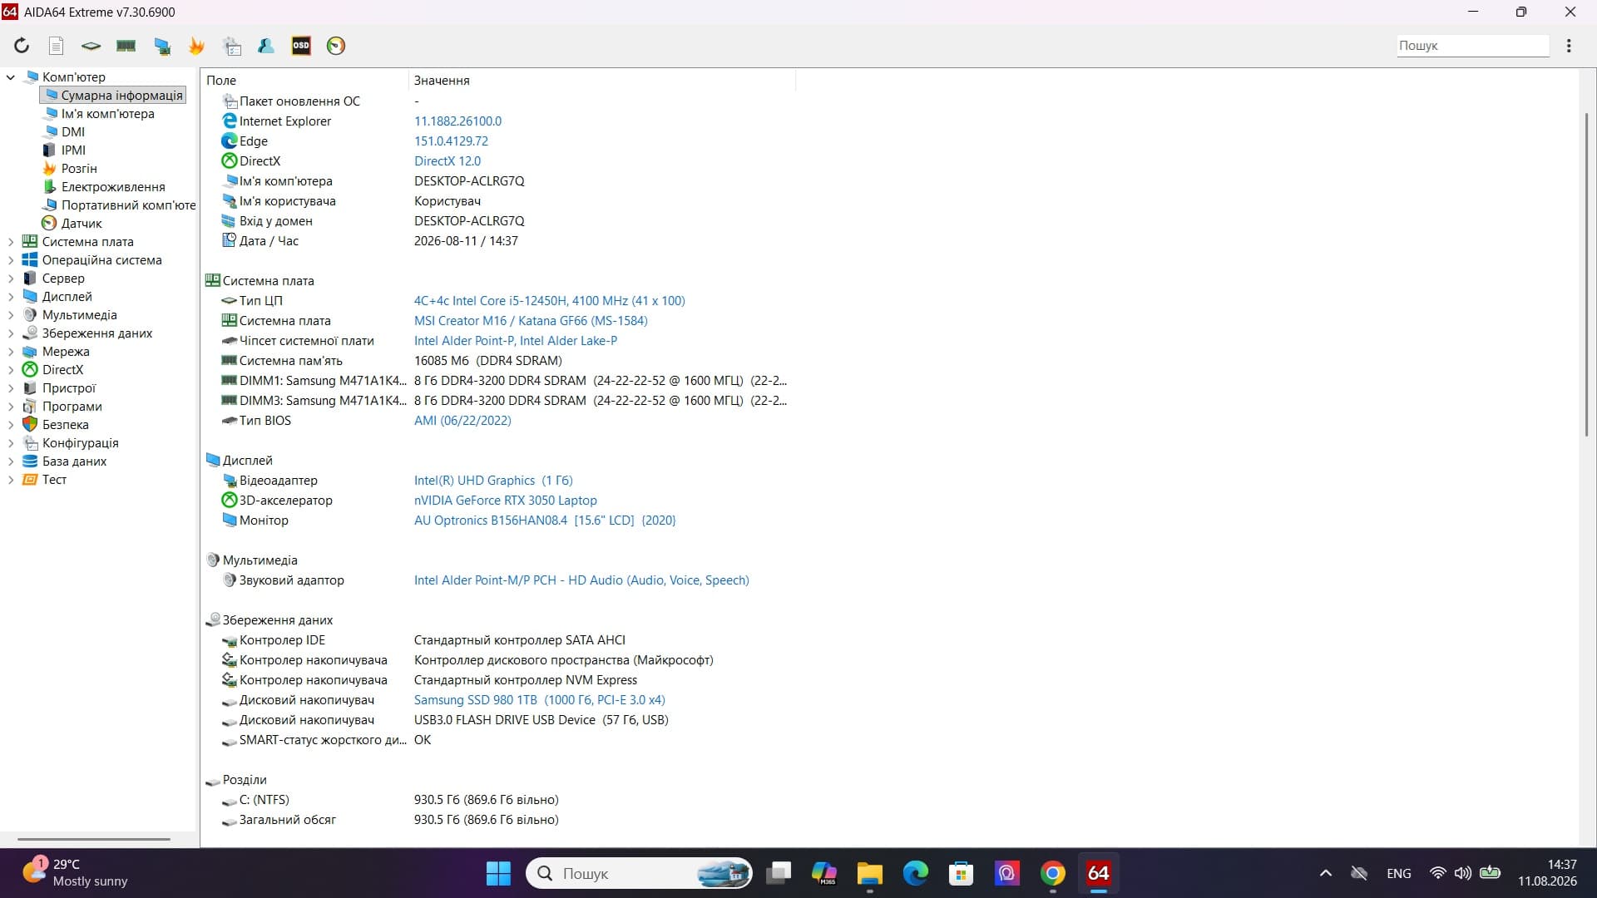This screenshot has width=1597, height=898.
Task: Expand the Операційна система tree node
Action: coord(11,260)
